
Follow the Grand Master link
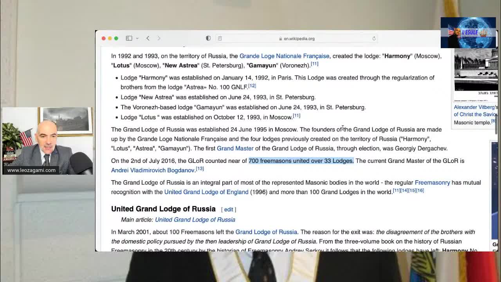click(235, 148)
